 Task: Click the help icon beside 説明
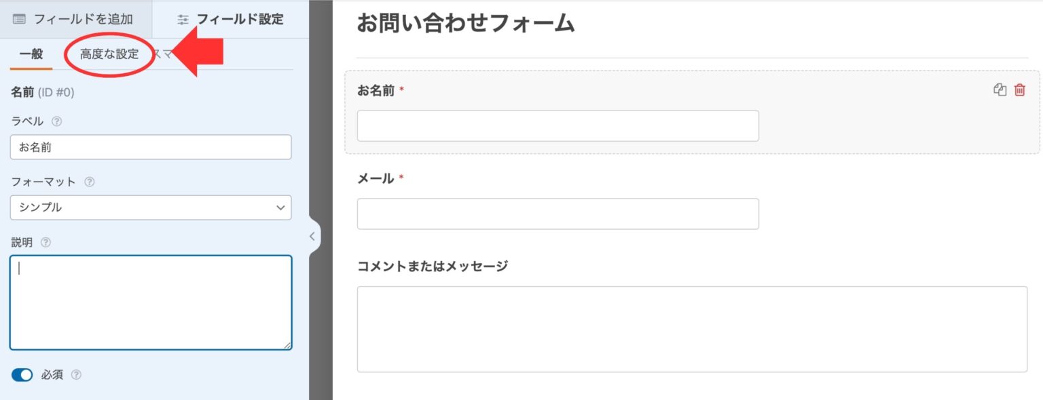pyautogui.click(x=45, y=242)
